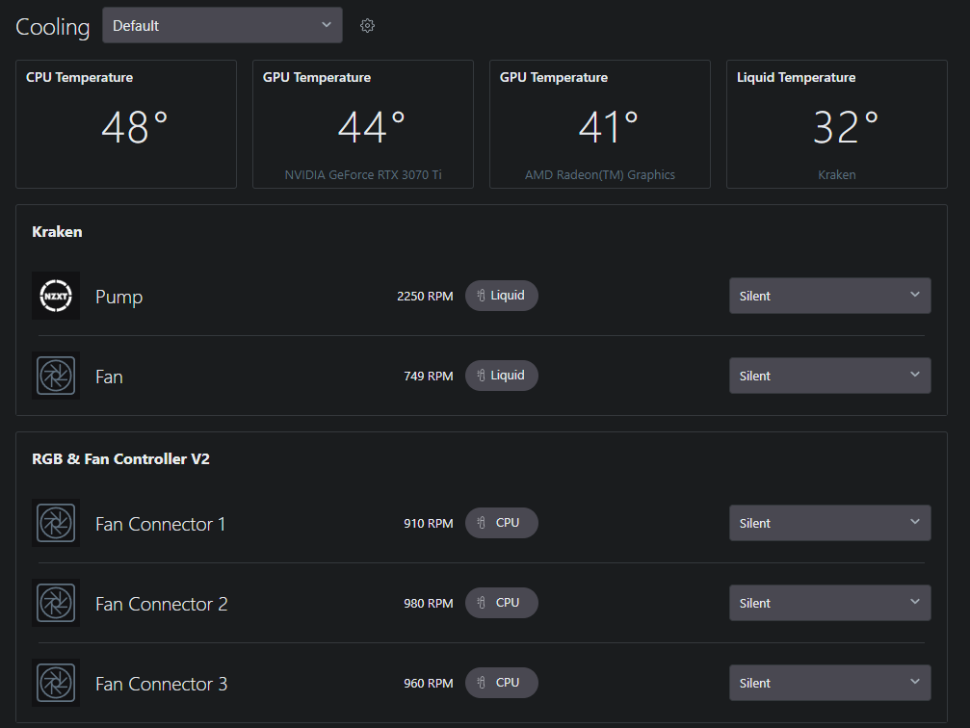970x728 pixels.
Task: Click Fan Connector 3 CPU sensor badge
Action: [x=502, y=683]
